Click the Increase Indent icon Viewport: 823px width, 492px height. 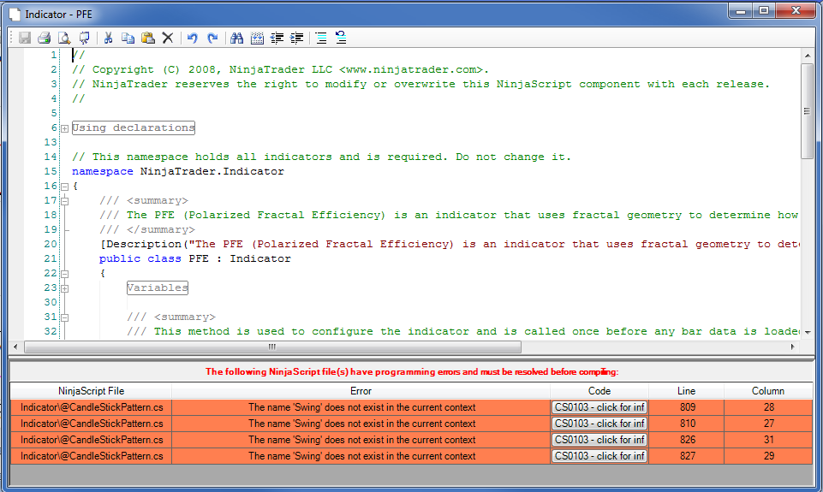point(296,38)
